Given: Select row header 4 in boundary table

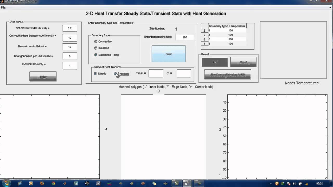Looking at the screenshot, I should [x=204, y=44].
